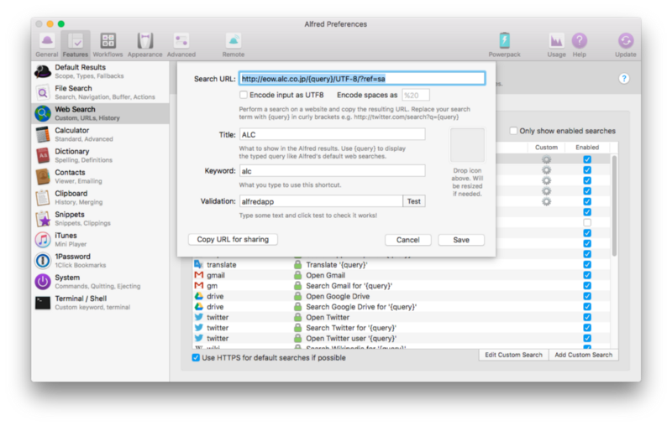The width and height of the screenshot is (672, 426).
Task: Open the Powerpack pane
Action: pyautogui.click(x=505, y=44)
